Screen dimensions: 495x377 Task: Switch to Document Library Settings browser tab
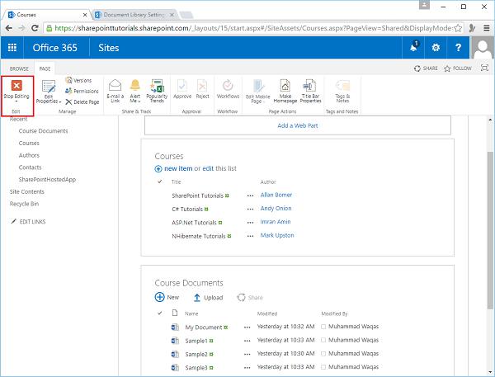(134, 15)
